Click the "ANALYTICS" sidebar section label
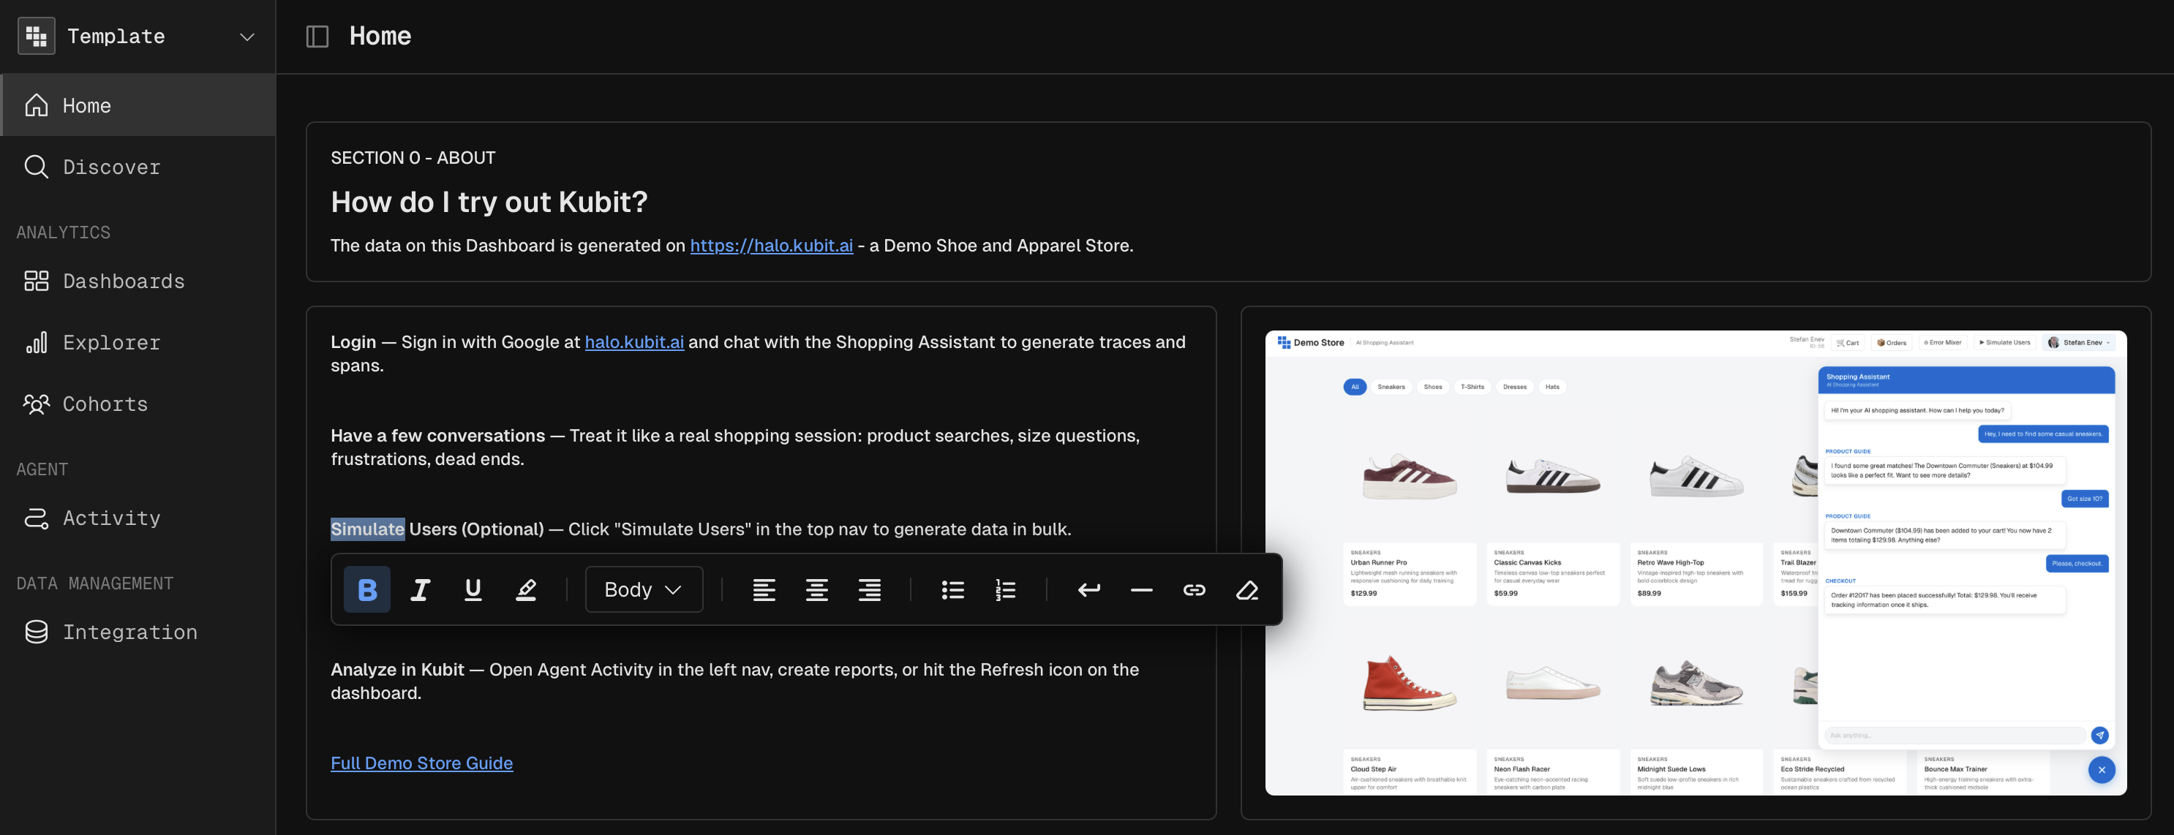The height and width of the screenshot is (835, 2174). click(x=64, y=233)
